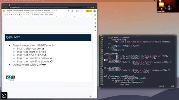Open the Tools menu in Slides
This screenshot has height=100, width=179.
(32, 12)
